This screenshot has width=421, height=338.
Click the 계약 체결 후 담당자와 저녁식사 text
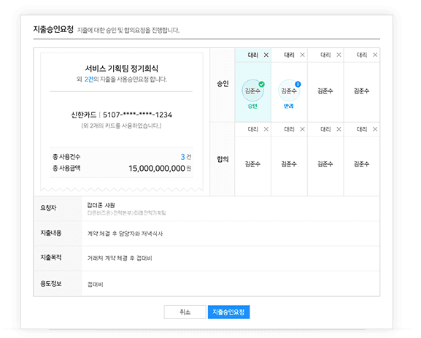125,234
